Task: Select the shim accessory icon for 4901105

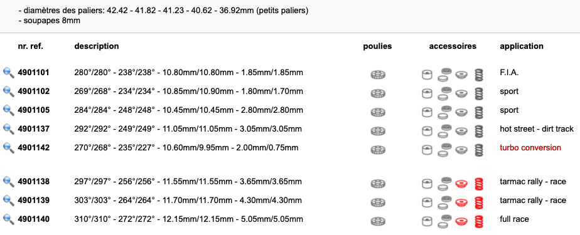Action: coord(444,112)
